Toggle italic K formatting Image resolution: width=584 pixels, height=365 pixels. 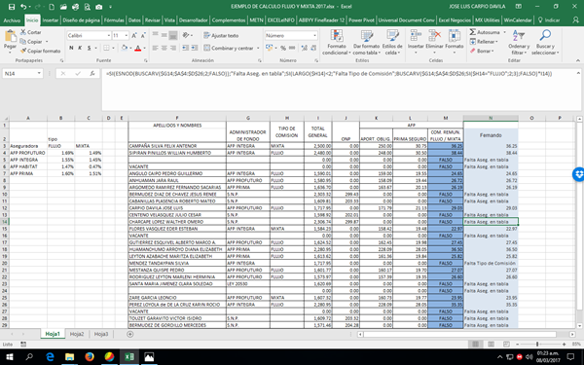tap(80, 48)
